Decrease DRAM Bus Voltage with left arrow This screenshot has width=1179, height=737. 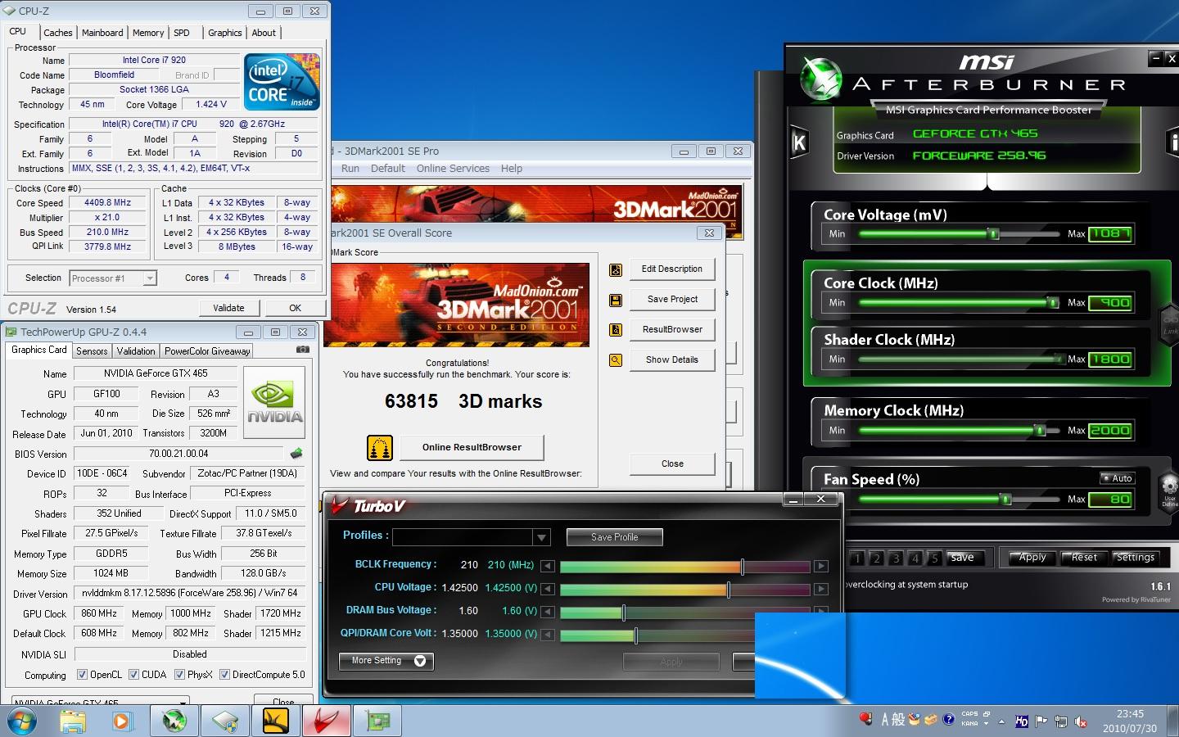point(547,612)
